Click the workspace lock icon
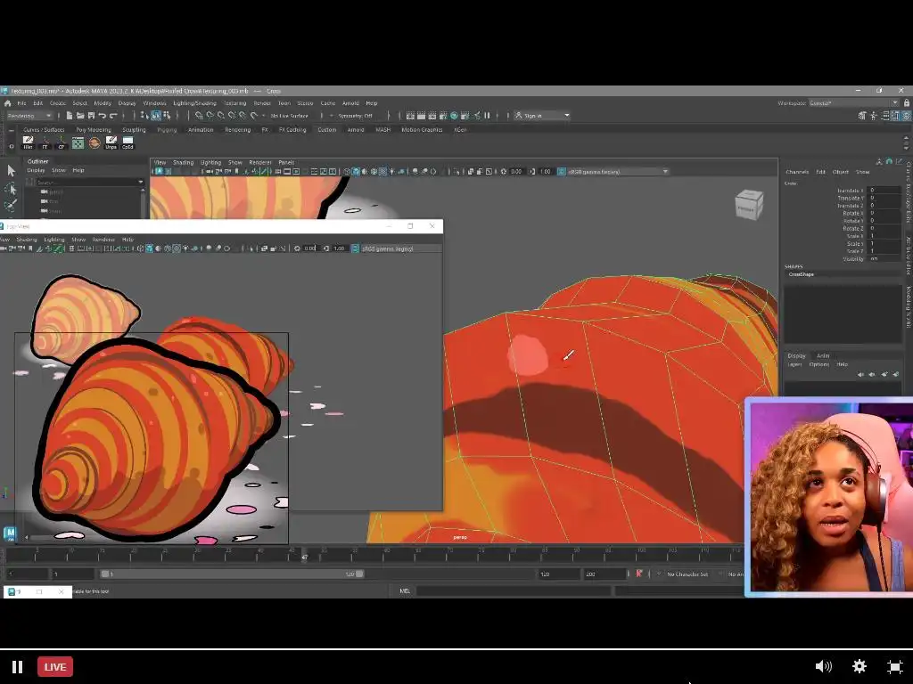 [906, 103]
